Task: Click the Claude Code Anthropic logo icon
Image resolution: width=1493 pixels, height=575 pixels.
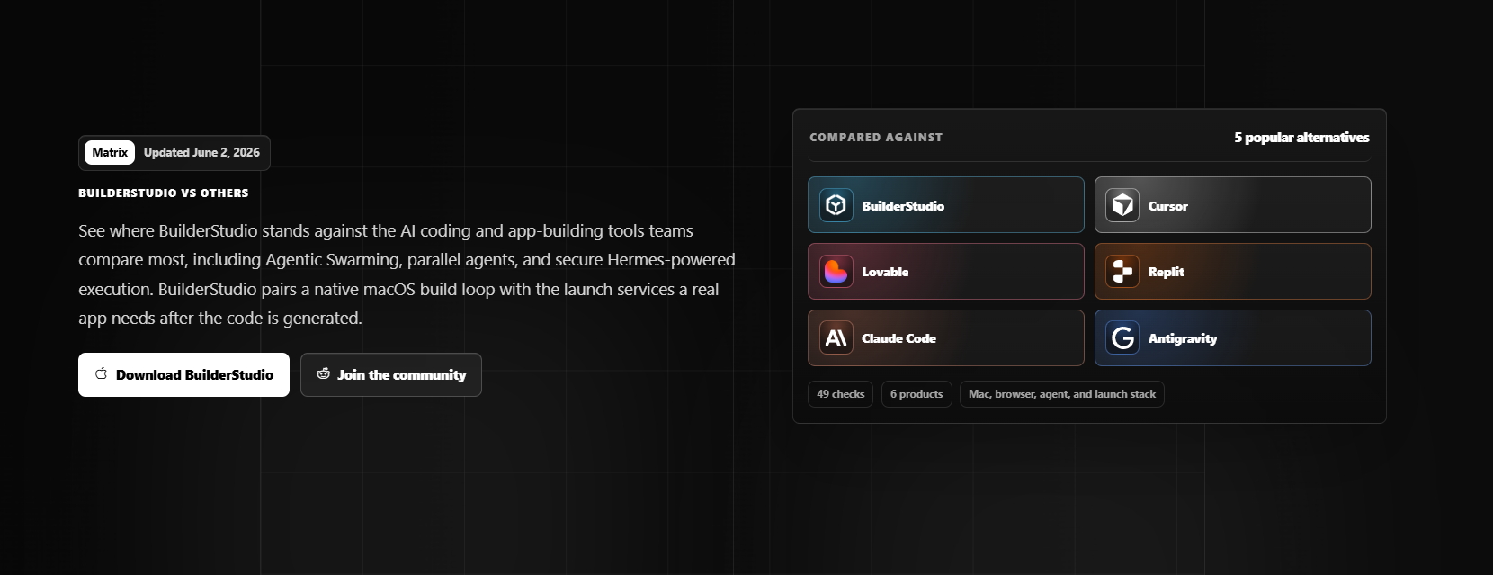Action: point(836,338)
